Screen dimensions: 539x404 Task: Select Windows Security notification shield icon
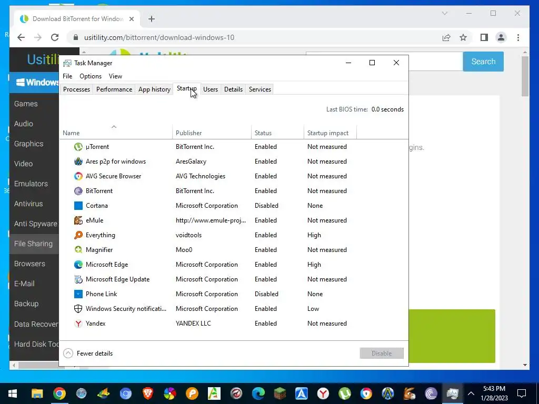78,309
